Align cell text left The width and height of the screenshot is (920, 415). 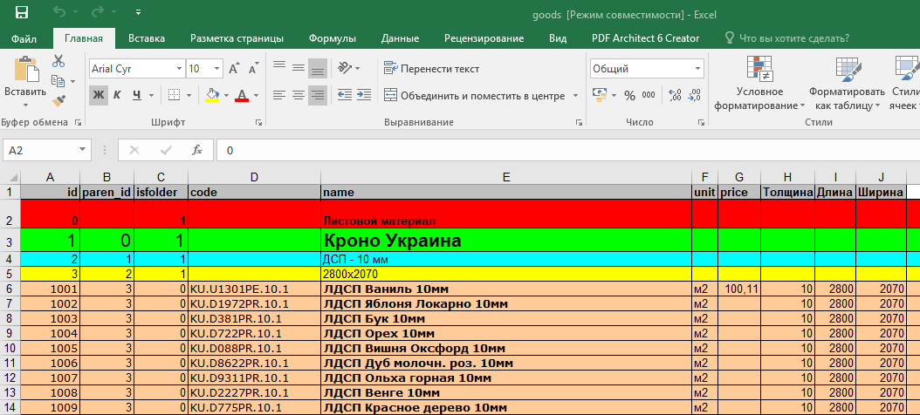click(x=279, y=95)
